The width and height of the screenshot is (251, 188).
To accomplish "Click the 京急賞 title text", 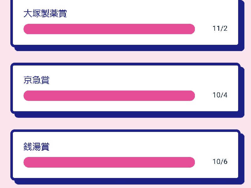I will click(36, 80).
